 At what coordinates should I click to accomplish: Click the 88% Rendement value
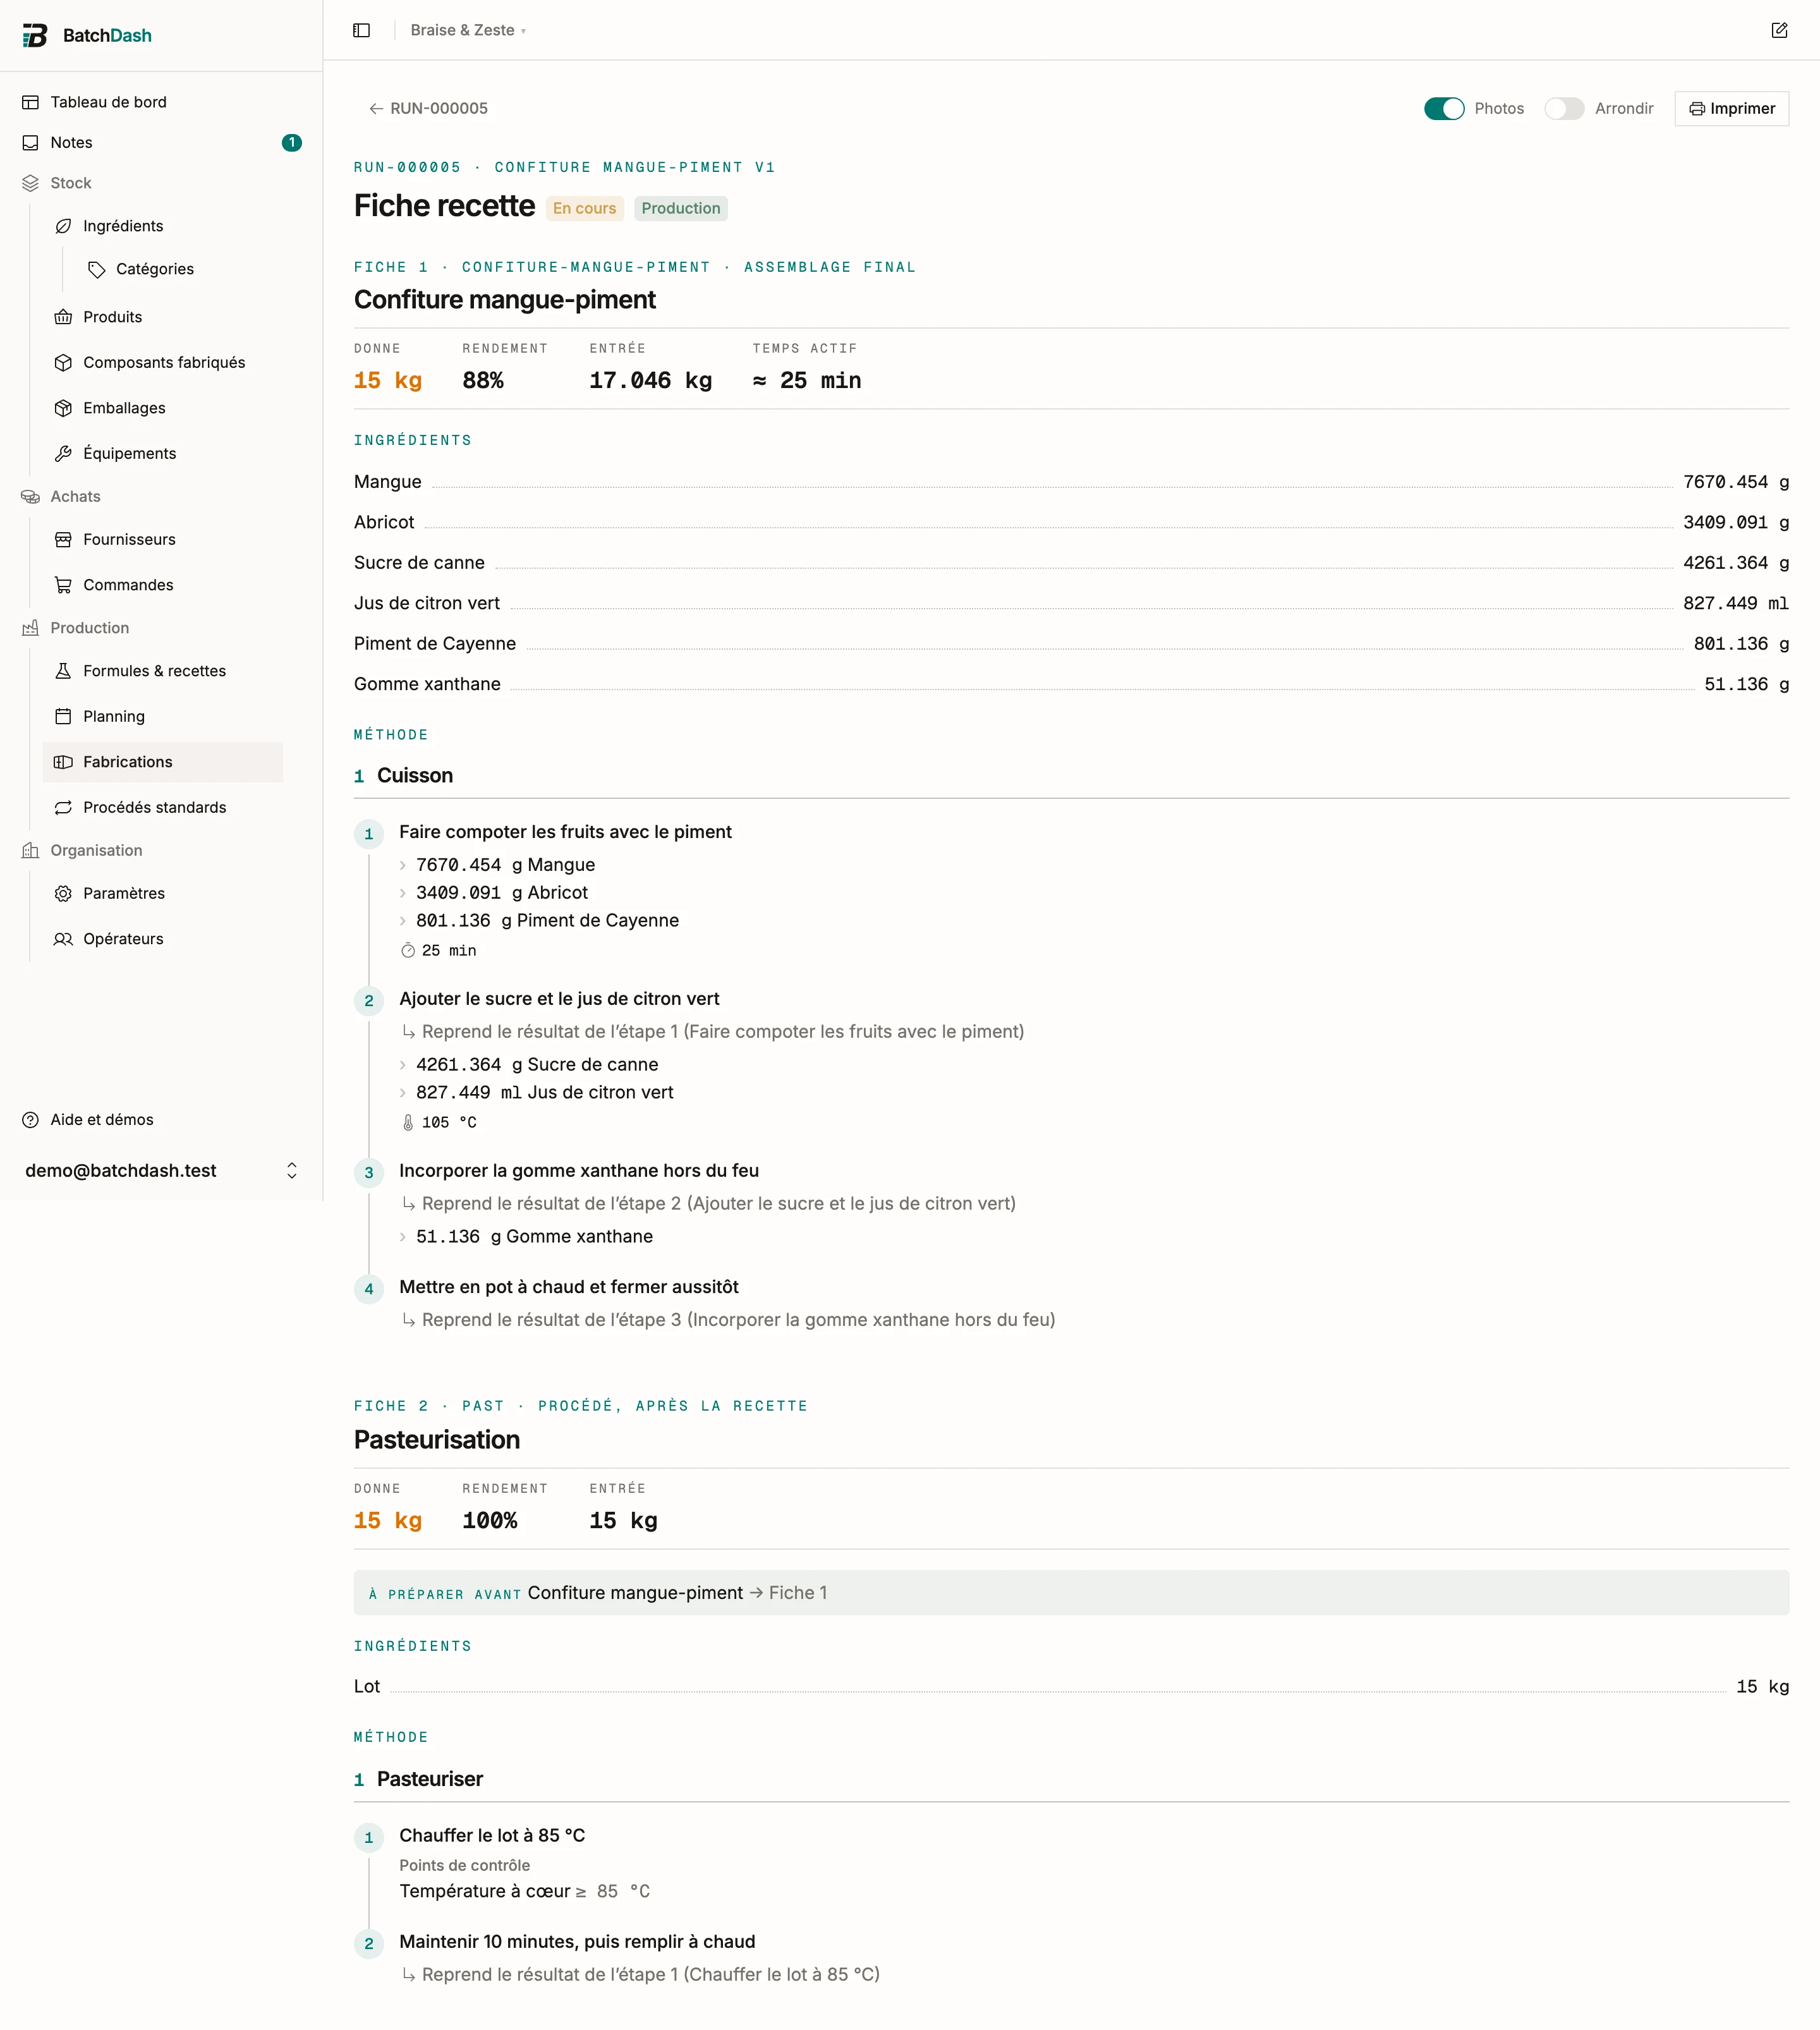tap(483, 381)
